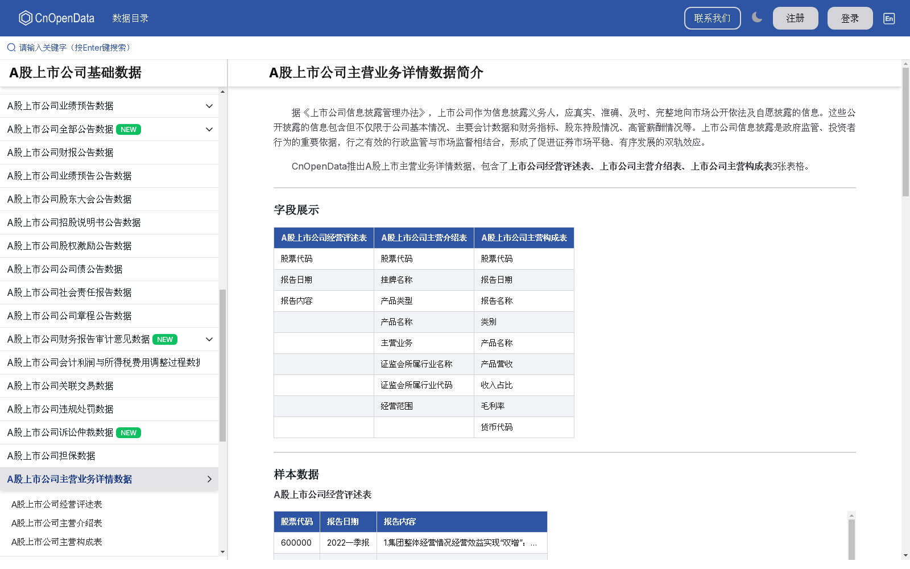Image resolution: width=910 pixels, height=569 pixels.
Task: Open A股上市公司主营介绍表 sub-item
Action: (57, 523)
